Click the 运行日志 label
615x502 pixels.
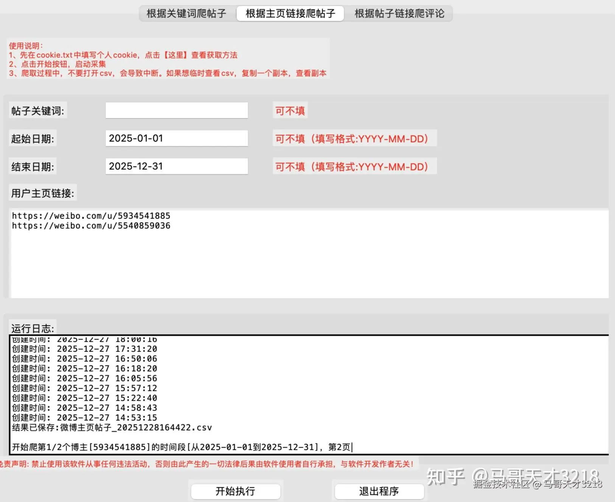point(33,328)
